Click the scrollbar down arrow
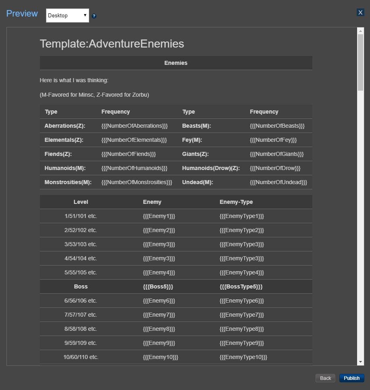Viewport: 370px width, 390px height. pyautogui.click(x=360, y=362)
